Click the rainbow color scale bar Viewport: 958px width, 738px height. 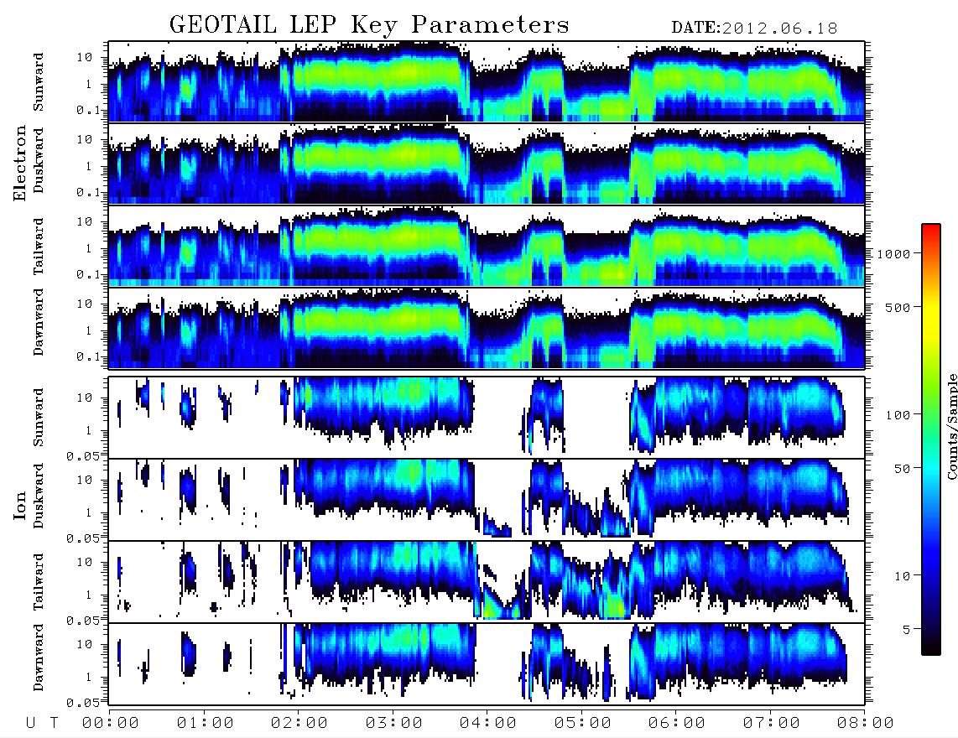coord(931,439)
